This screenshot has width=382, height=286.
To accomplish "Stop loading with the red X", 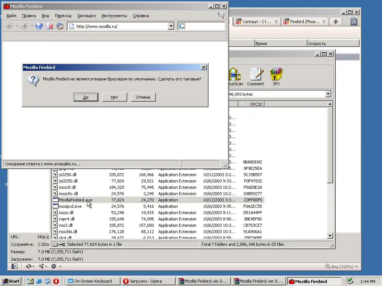I will pyautogui.click(x=50, y=26).
